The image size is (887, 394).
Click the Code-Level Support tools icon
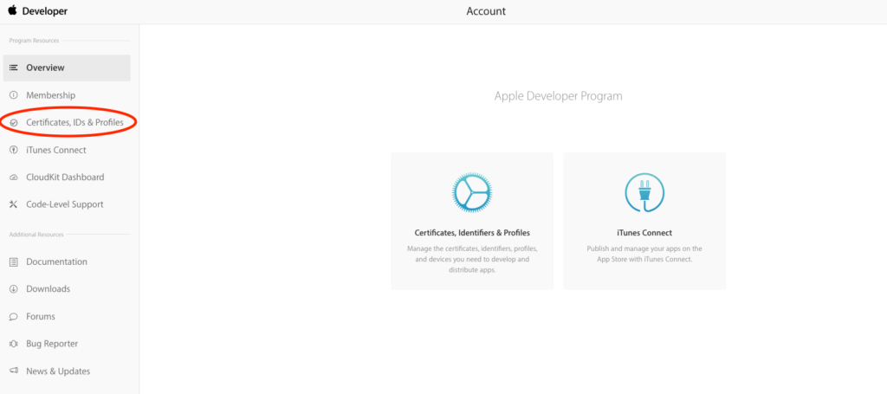14,204
